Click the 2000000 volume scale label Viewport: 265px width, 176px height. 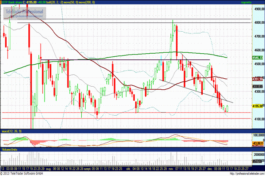coord(259,154)
